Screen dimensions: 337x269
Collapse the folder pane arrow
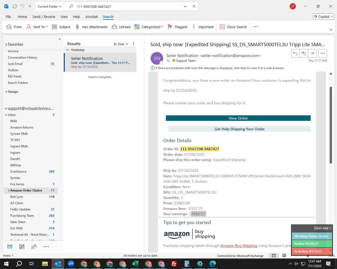pyautogui.click(x=60, y=39)
